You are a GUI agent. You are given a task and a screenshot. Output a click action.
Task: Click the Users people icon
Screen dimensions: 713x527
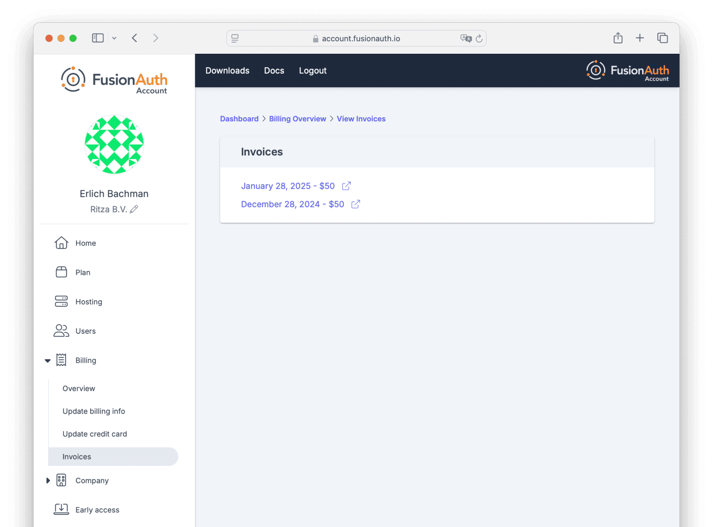61,331
